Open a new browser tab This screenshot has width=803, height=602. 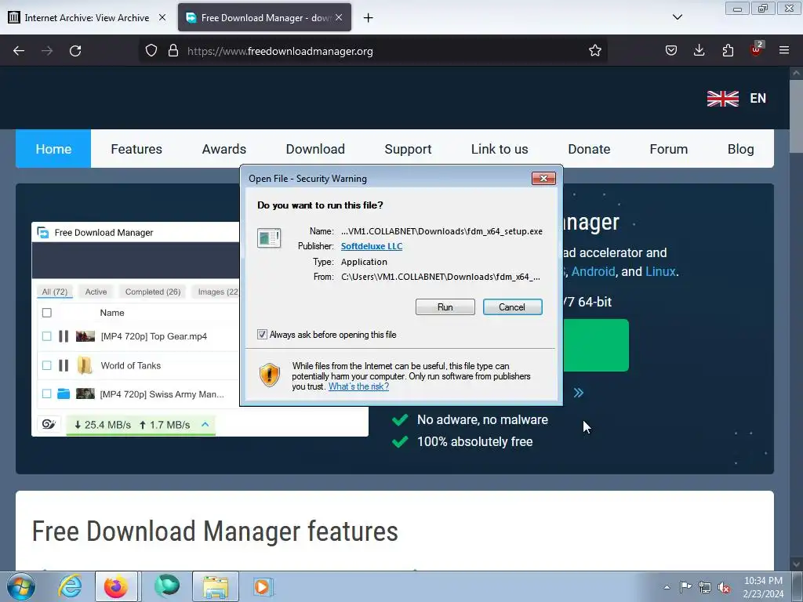click(x=368, y=18)
